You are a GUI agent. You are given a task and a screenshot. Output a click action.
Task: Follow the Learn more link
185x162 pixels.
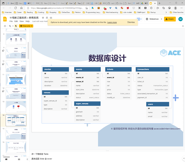click(x=112, y=22)
